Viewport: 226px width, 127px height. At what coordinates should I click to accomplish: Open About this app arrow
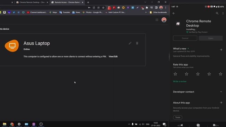pyautogui.click(x=221, y=103)
